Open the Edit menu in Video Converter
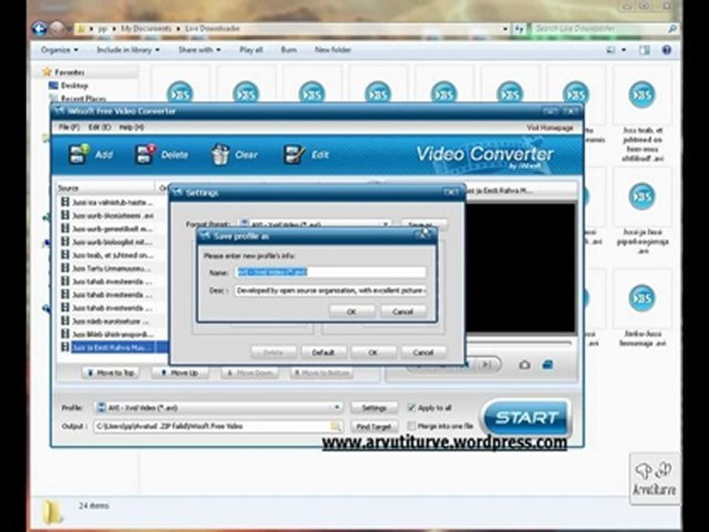The image size is (709, 532). coord(100,128)
